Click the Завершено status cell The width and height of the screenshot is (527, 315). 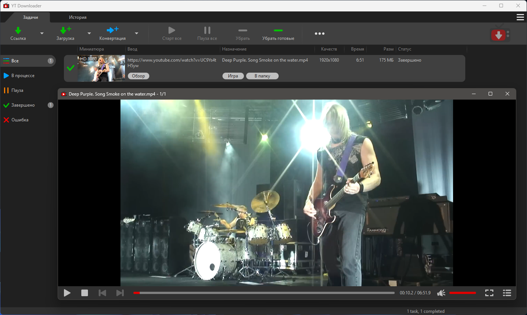409,60
